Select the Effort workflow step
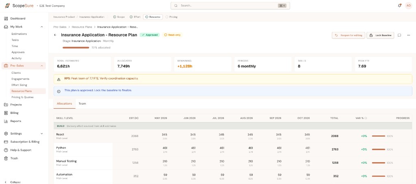This screenshot has height=184, width=416. (x=135, y=17)
